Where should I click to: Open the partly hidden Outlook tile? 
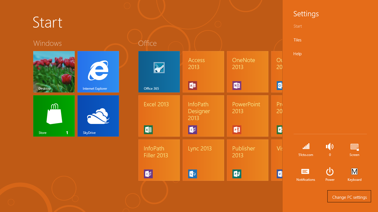(x=277, y=72)
